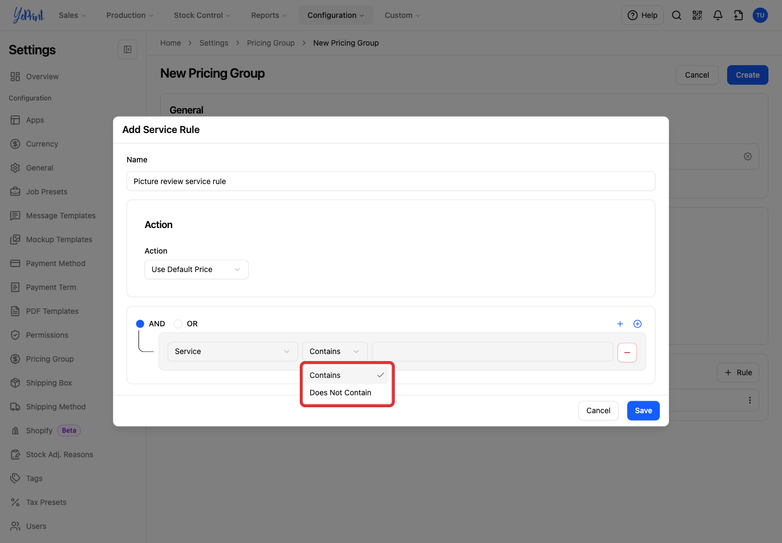
Task: Open the three-dot rule options menu
Action: pyautogui.click(x=750, y=400)
